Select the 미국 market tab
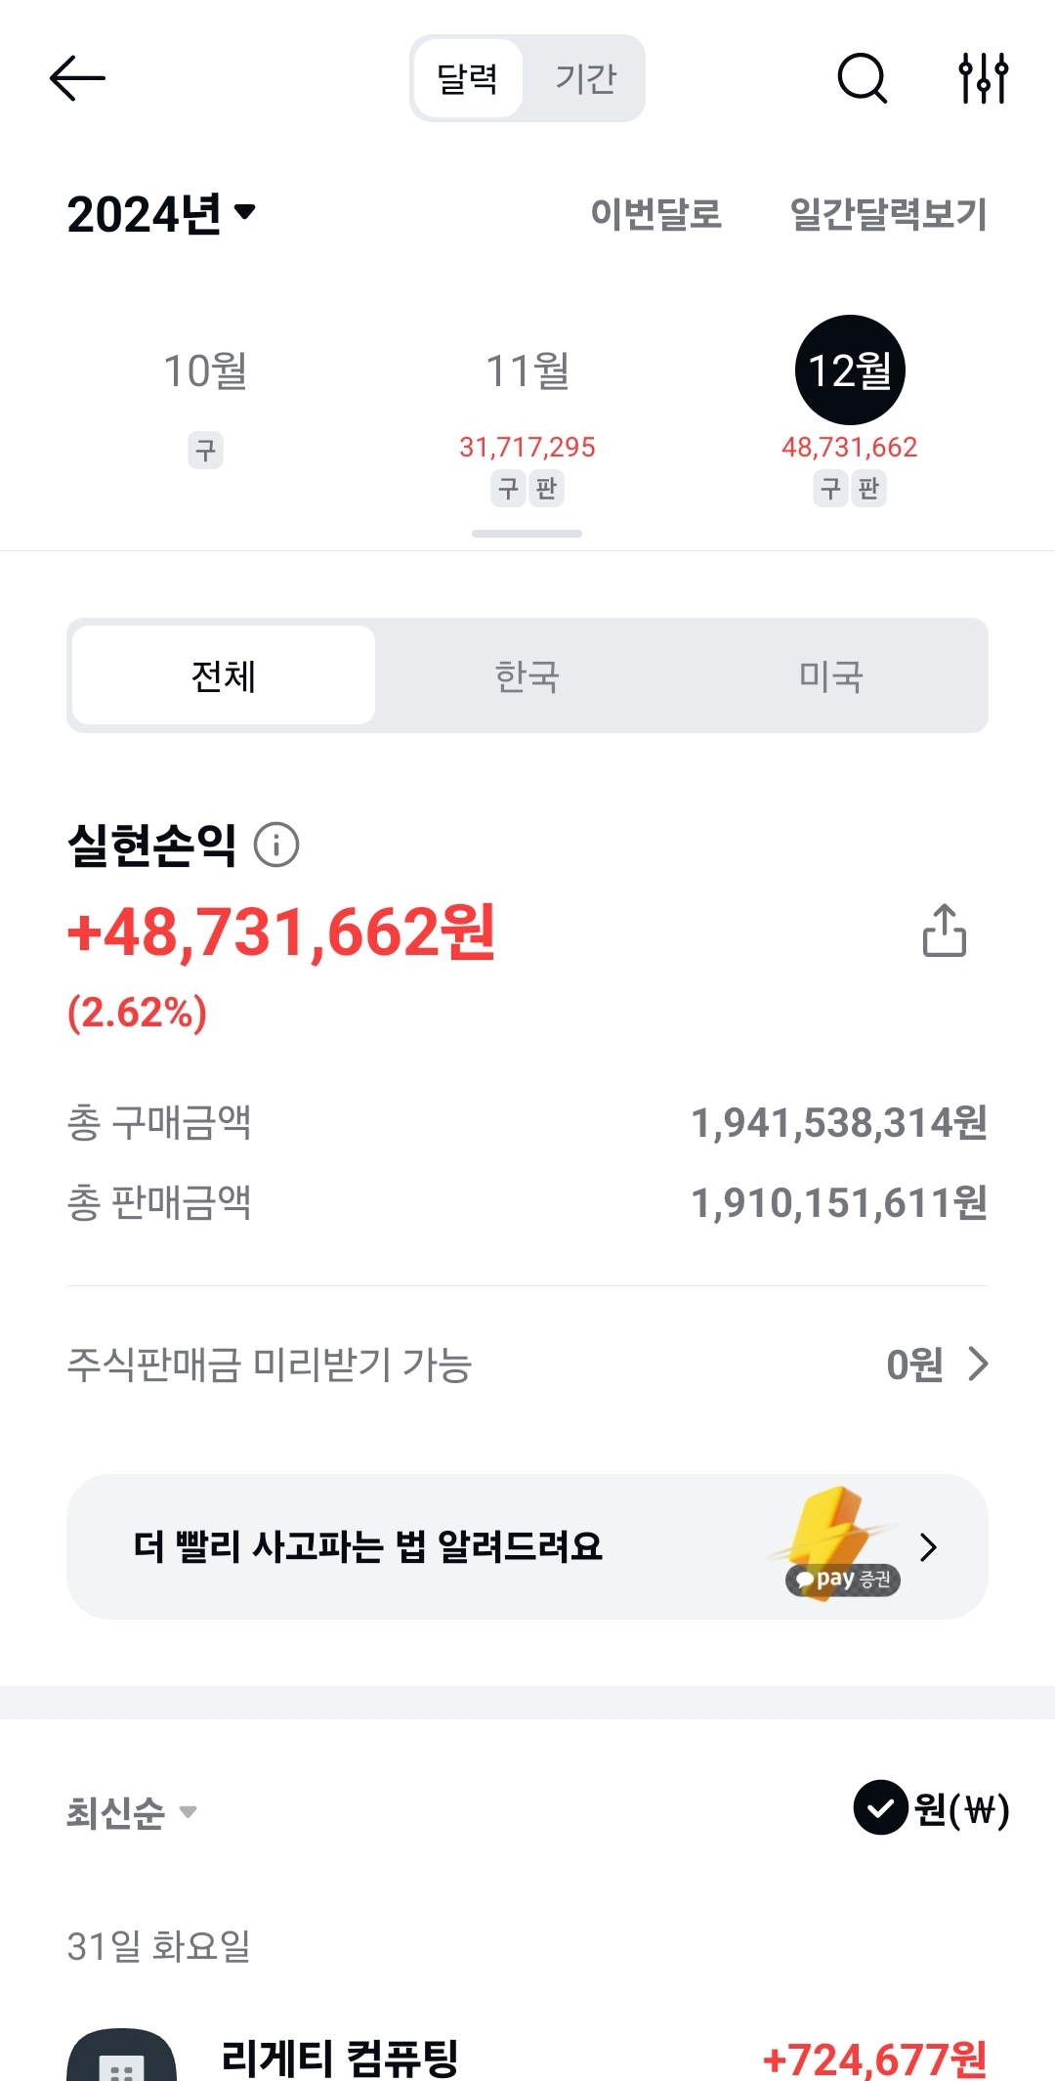Image resolution: width=1055 pixels, height=2081 pixels. [x=830, y=675]
